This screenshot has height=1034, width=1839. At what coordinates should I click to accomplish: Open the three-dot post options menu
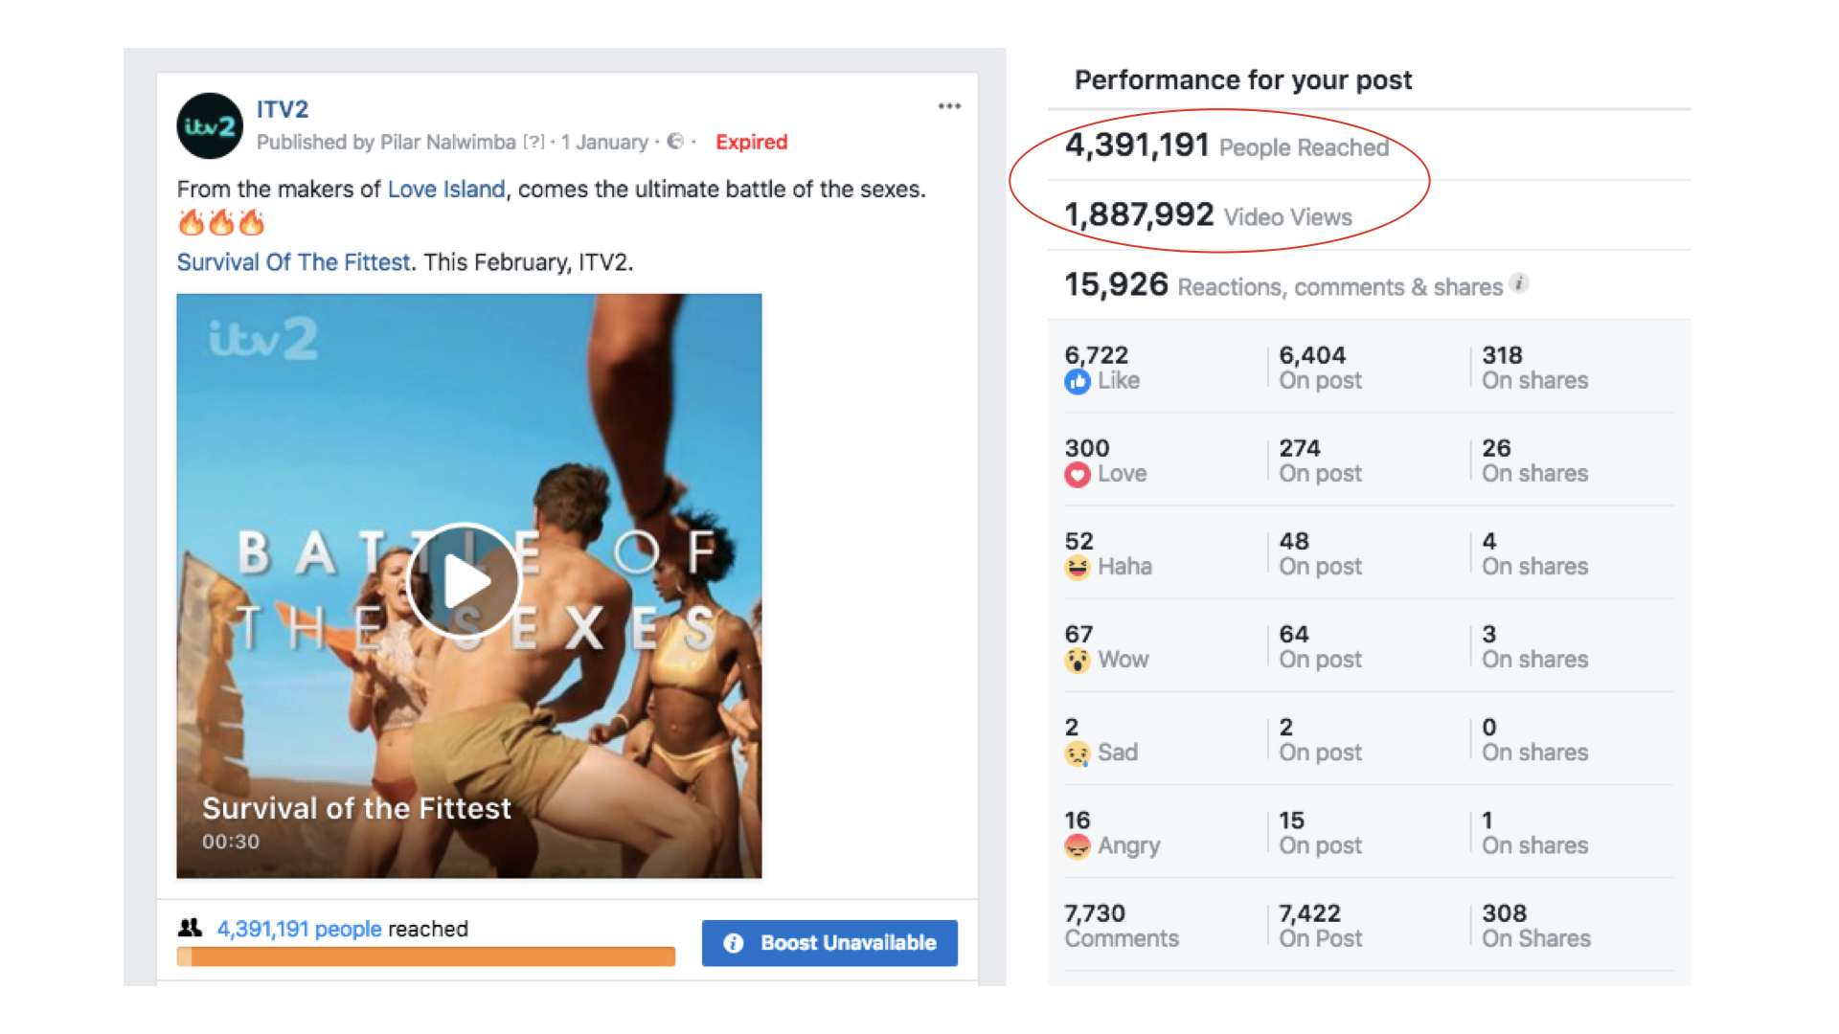click(948, 106)
